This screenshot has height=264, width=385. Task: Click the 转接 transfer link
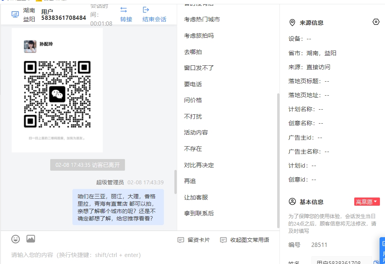[126, 19]
